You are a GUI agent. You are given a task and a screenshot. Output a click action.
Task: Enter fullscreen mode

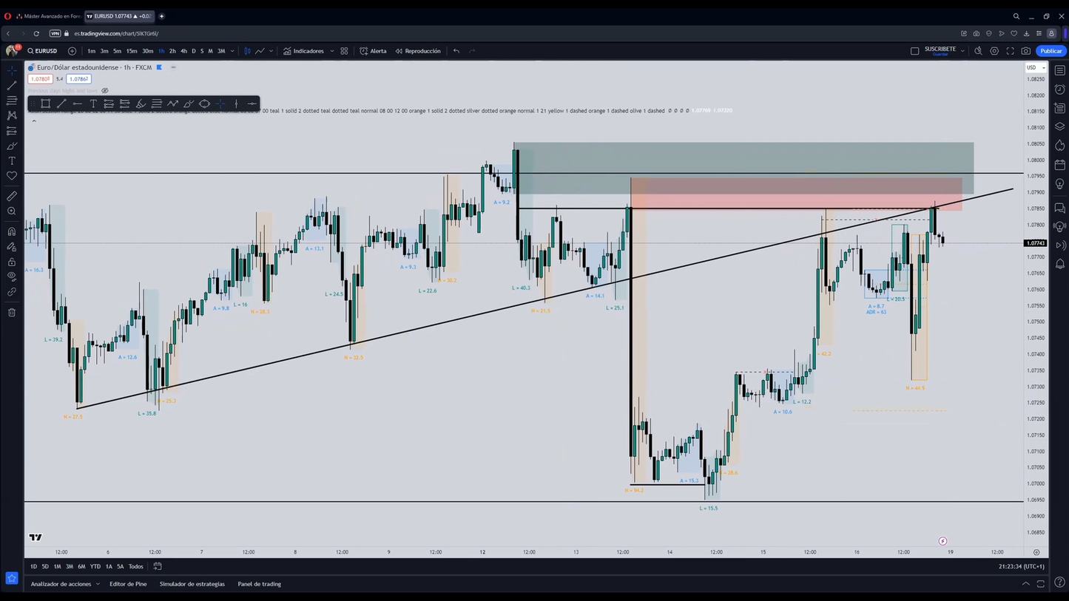[1011, 51]
